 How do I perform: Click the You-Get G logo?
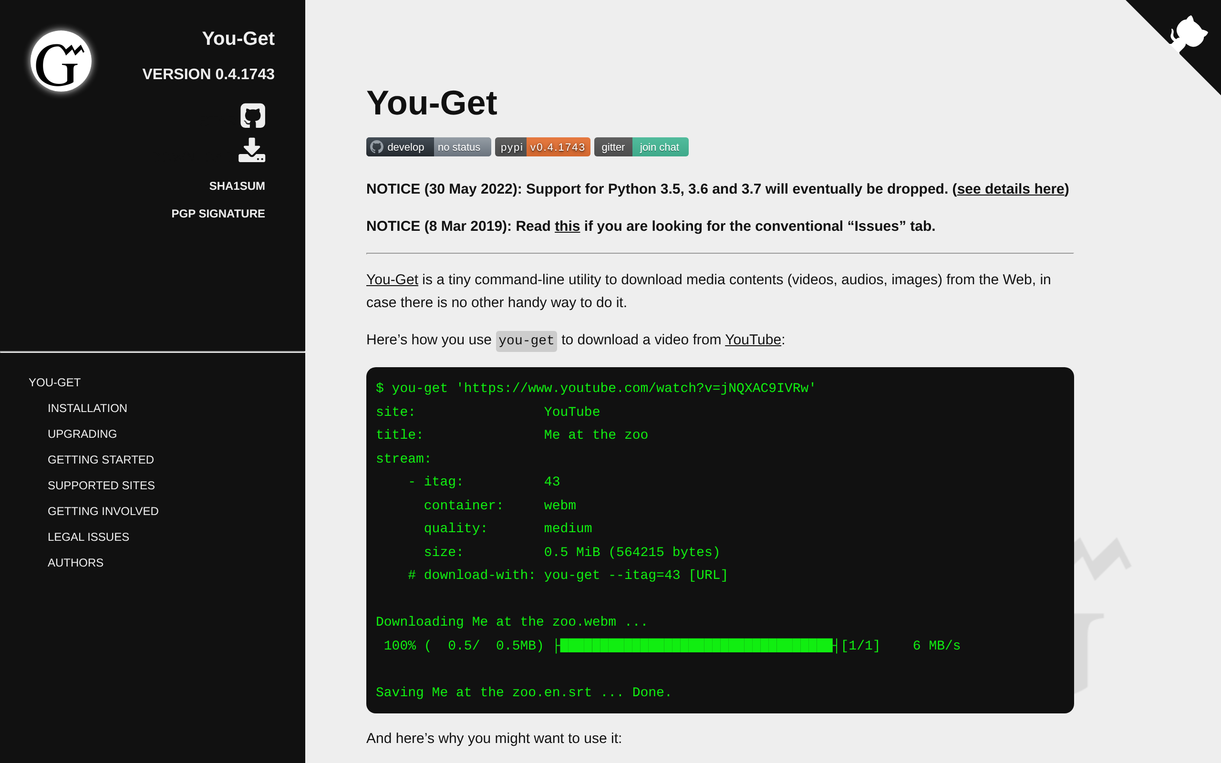tap(61, 62)
